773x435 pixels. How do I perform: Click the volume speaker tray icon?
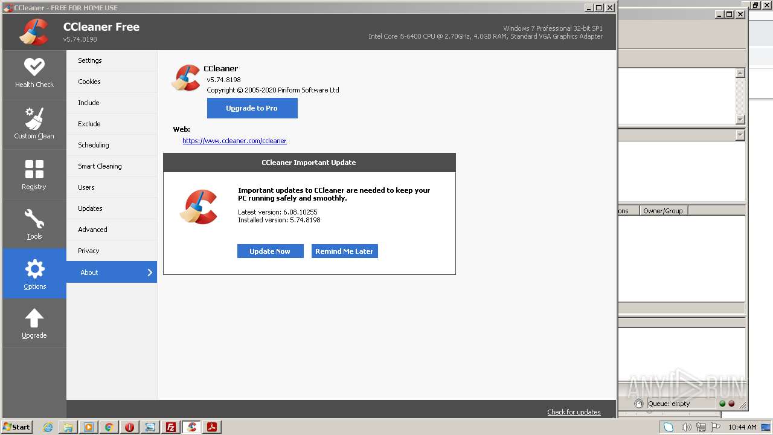(x=686, y=427)
